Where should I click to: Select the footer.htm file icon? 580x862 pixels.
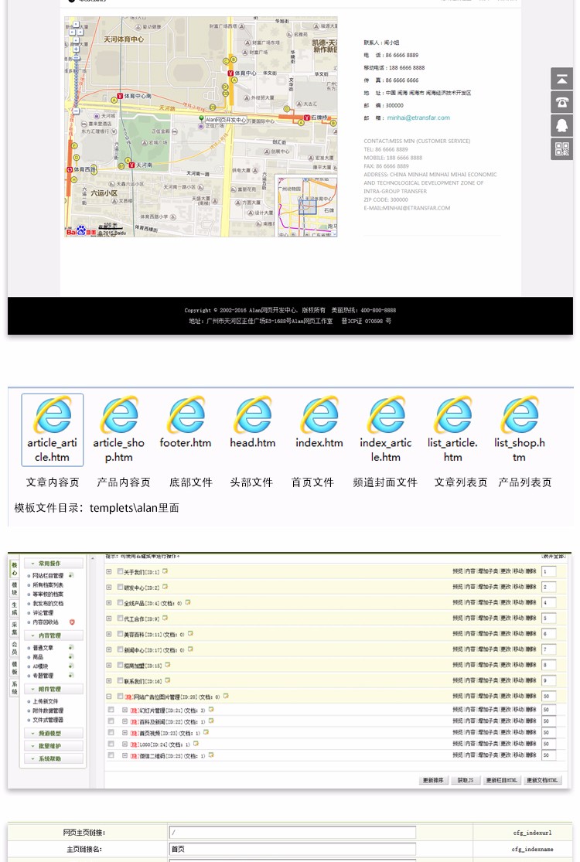186,414
